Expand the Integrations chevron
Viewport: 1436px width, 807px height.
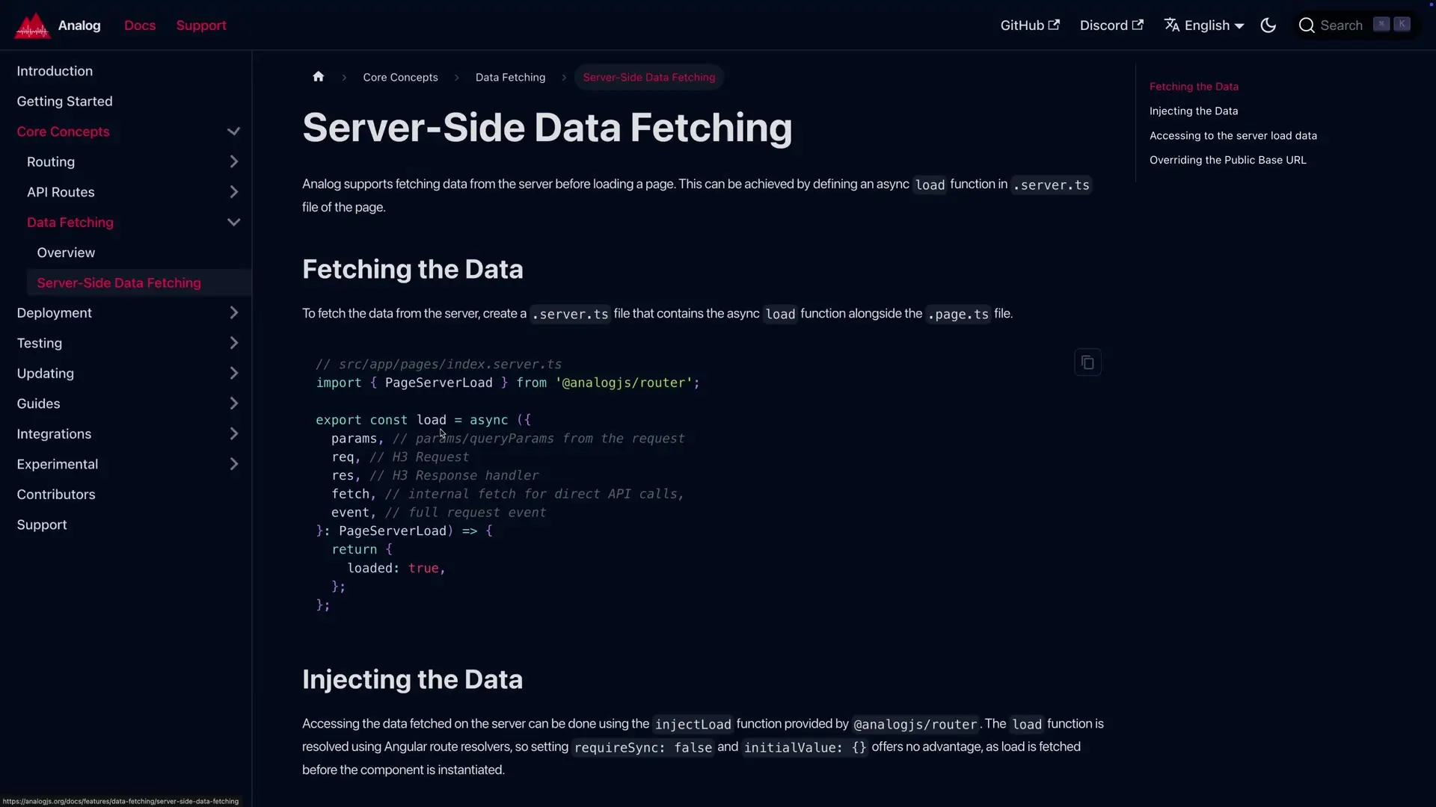pyautogui.click(x=233, y=434)
